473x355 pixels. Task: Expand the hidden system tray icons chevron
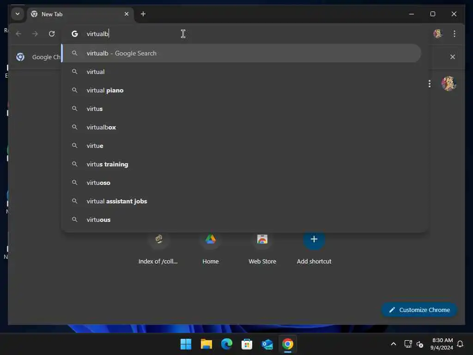(394, 344)
